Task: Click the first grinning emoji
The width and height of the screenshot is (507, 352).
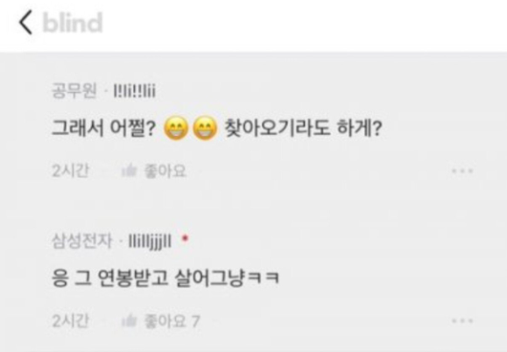Action: point(176,129)
